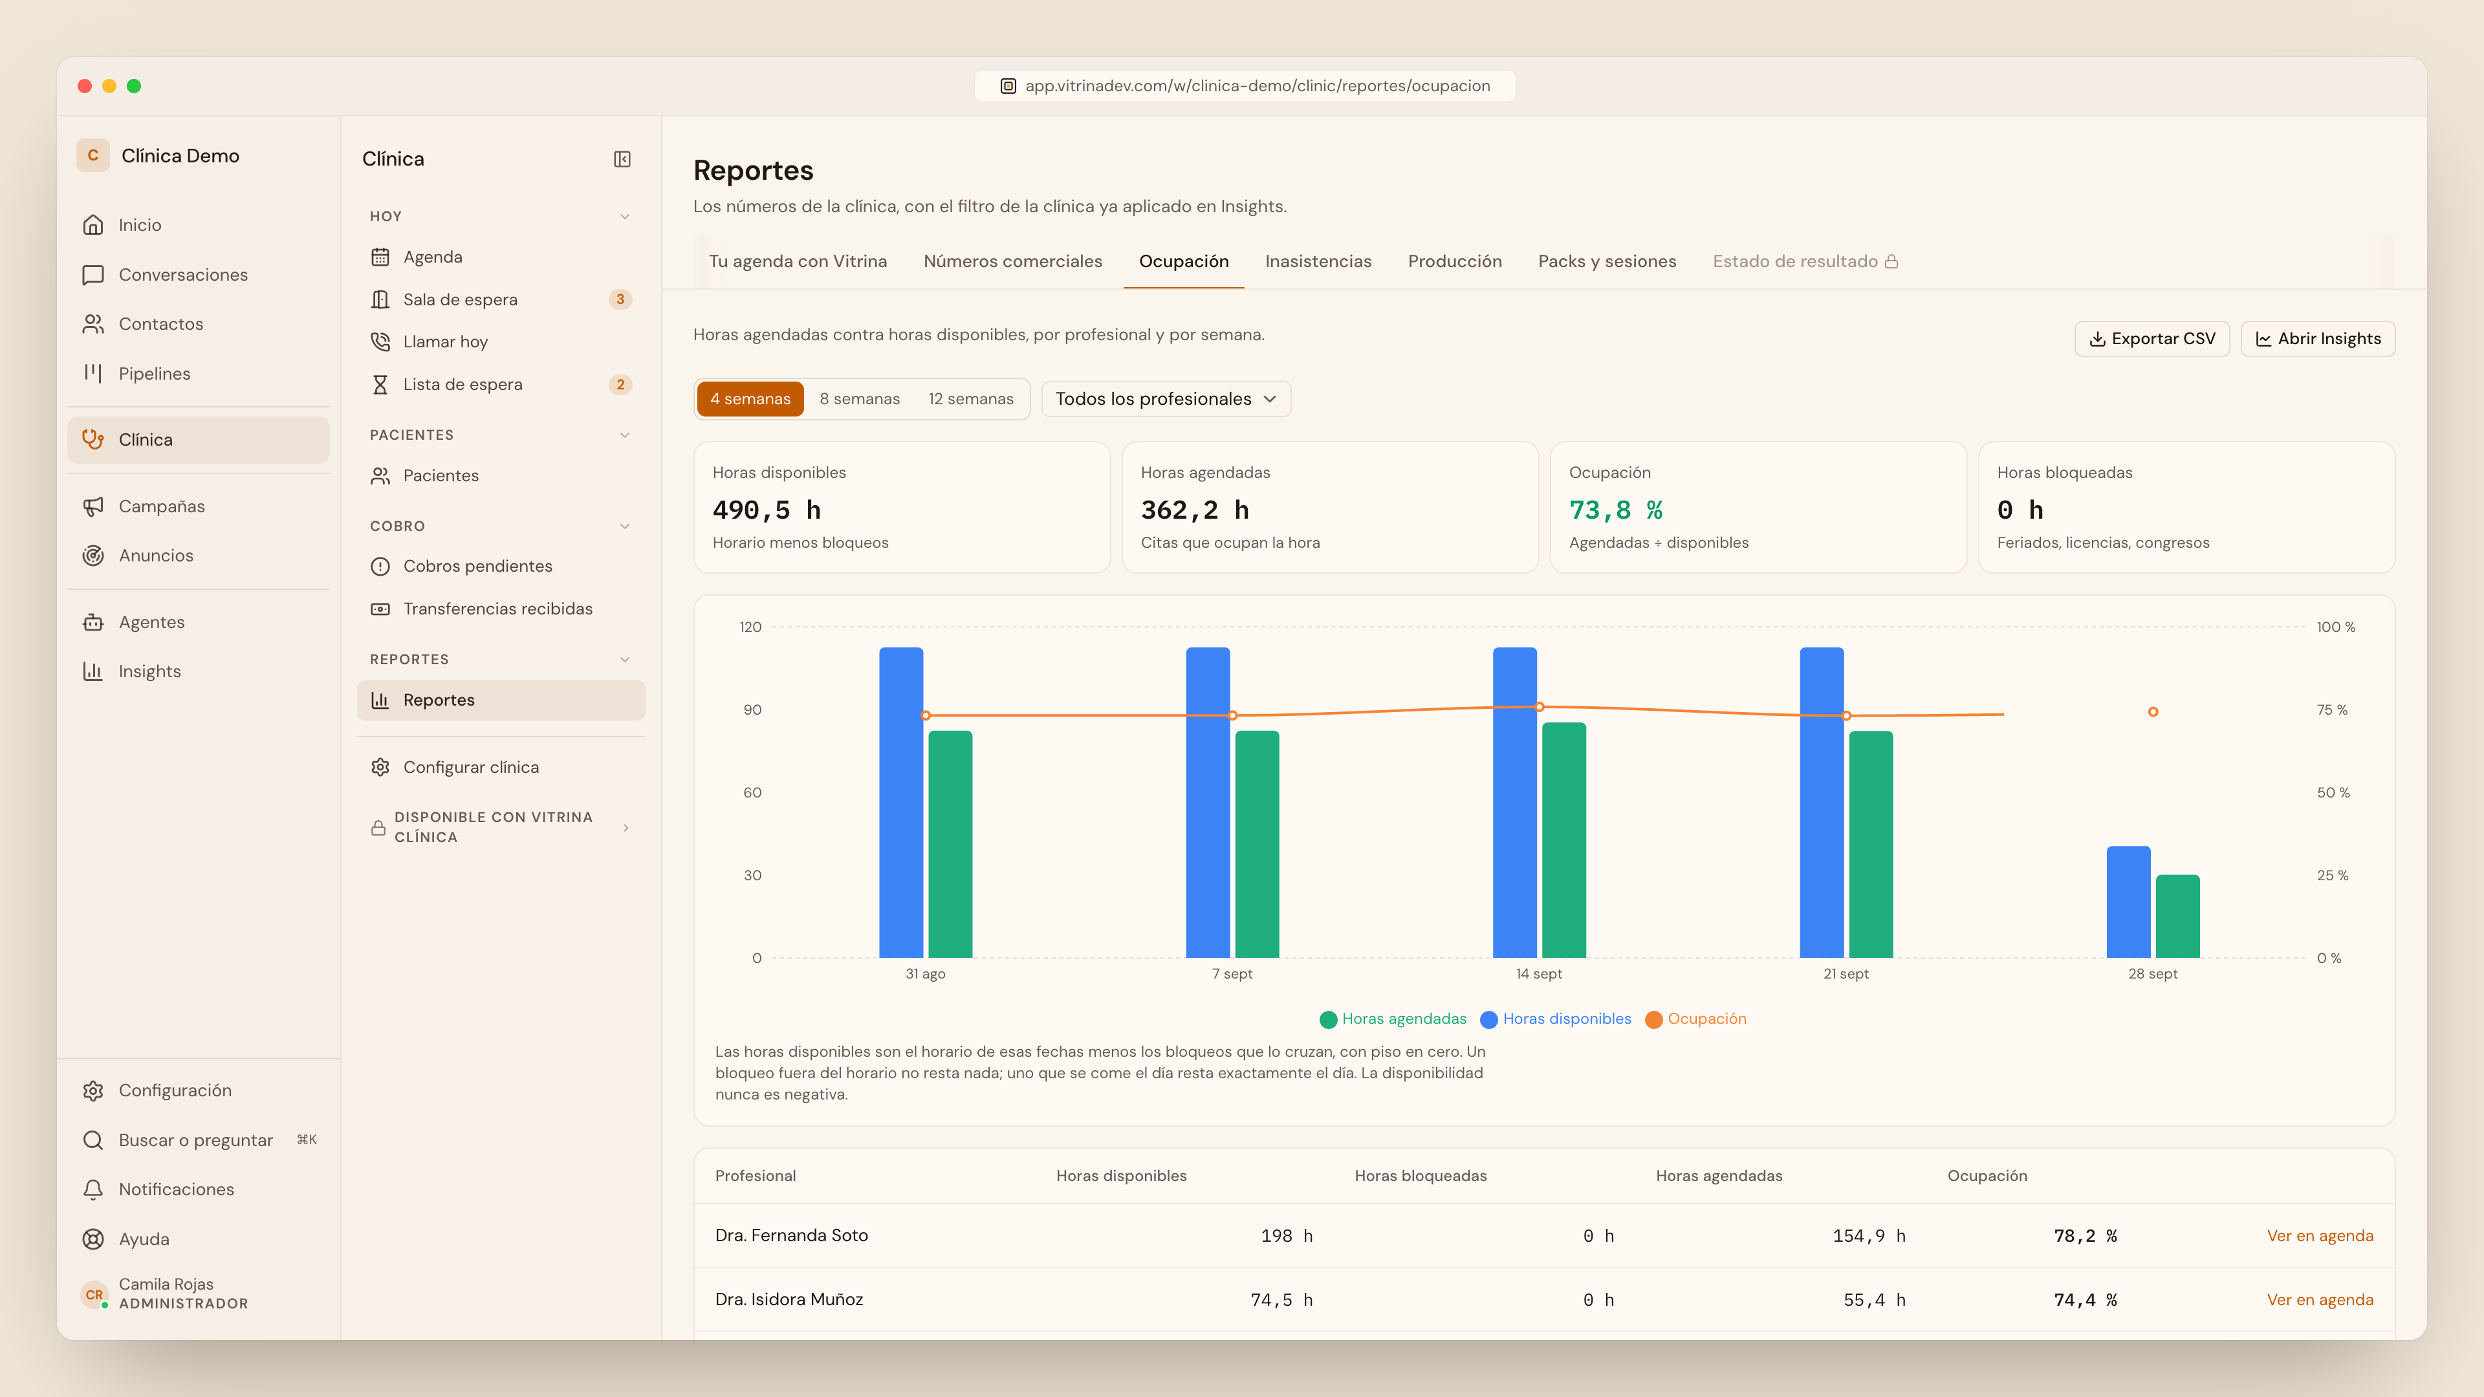Open the Configurar clínica gear icon
The image size is (2484, 1397).
pos(380,768)
